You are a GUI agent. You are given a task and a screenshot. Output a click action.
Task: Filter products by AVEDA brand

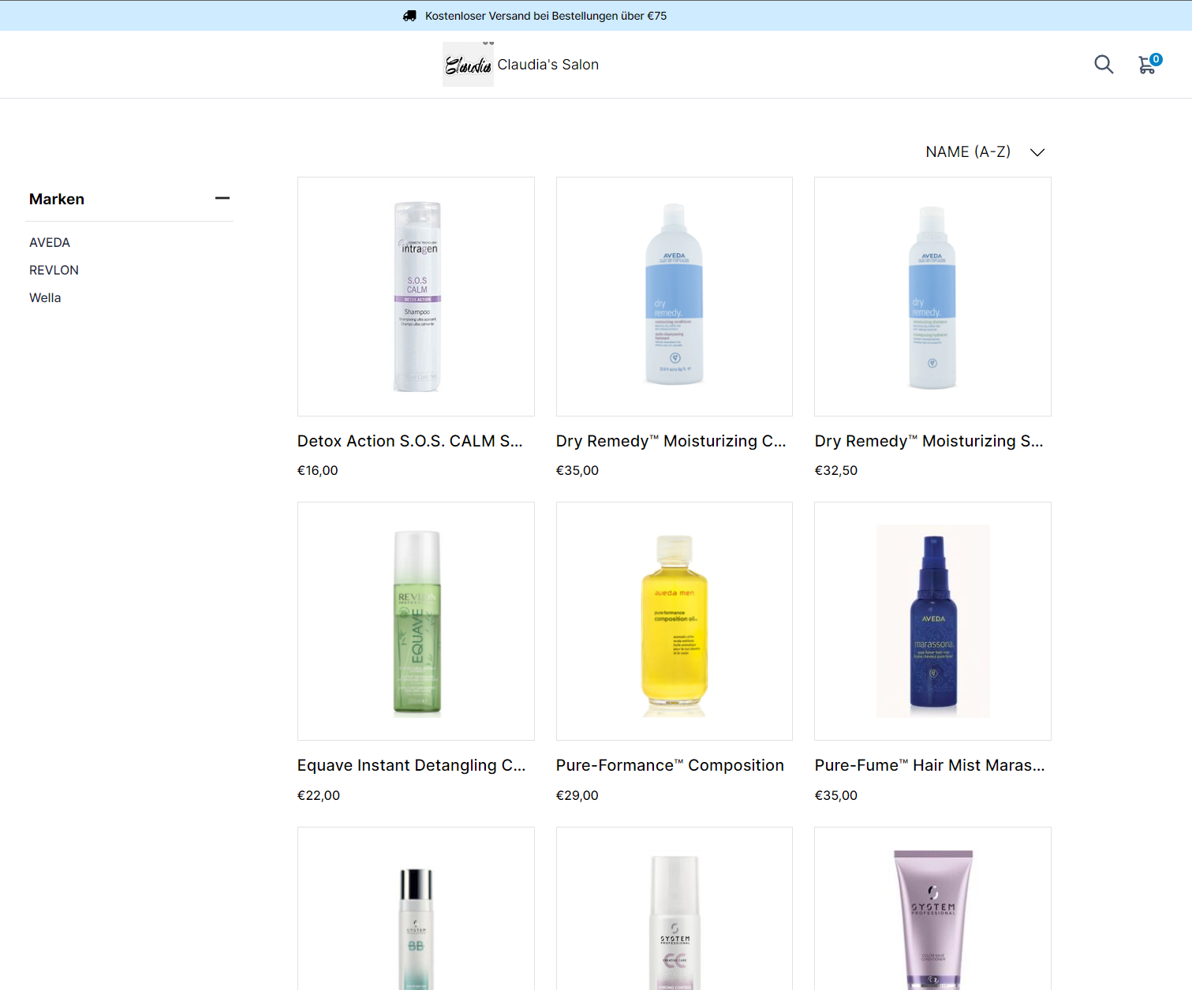(50, 242)
